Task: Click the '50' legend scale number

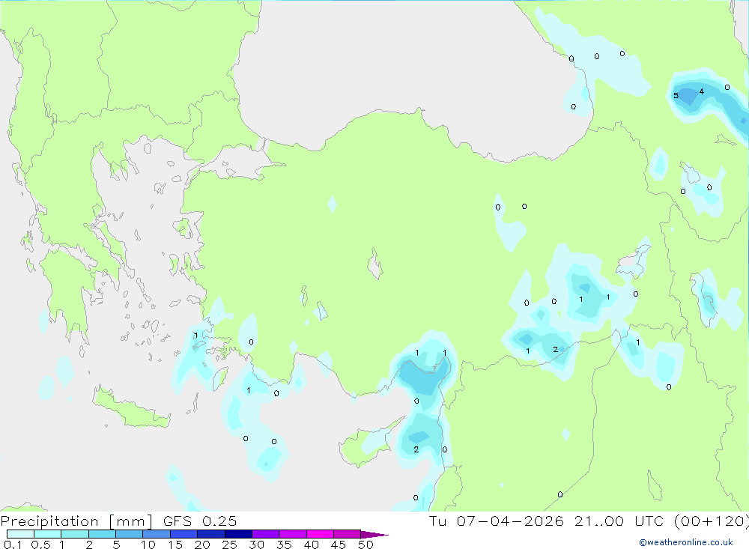Action: tap(366, 545)
